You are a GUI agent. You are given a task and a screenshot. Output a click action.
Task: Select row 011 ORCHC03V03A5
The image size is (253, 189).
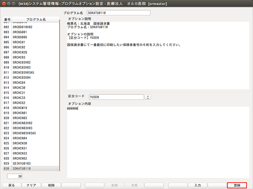pyautogui.click(x=31, y=72)
